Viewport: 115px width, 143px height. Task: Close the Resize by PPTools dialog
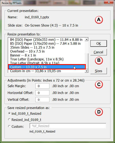coord(109,2)
